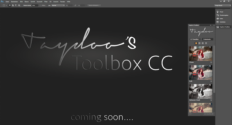
Task: Choose New selection mode icon
Action: tap(10, 5)
